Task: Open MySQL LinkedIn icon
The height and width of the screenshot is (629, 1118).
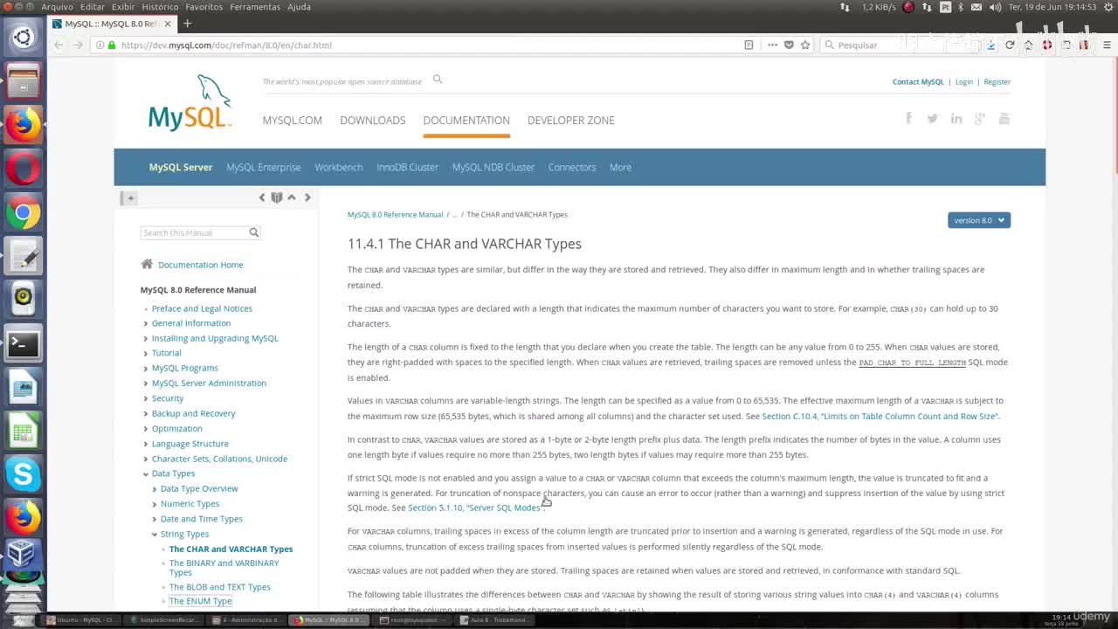Action: 956,119
